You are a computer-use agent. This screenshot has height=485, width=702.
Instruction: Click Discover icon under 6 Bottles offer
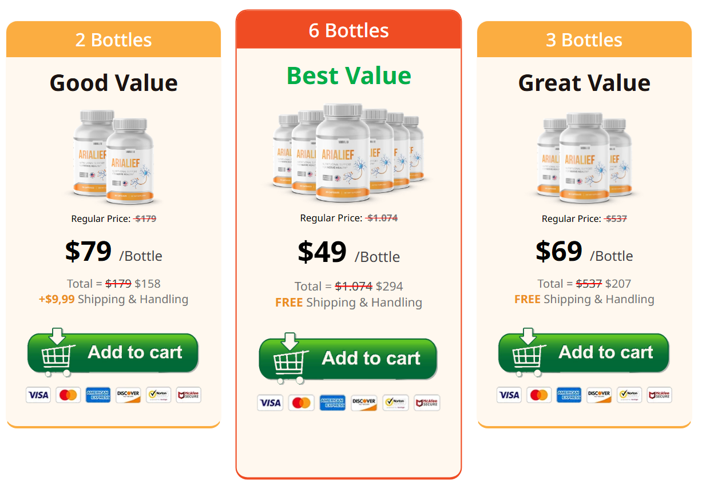pyautogui.click(x=364, y=403)
